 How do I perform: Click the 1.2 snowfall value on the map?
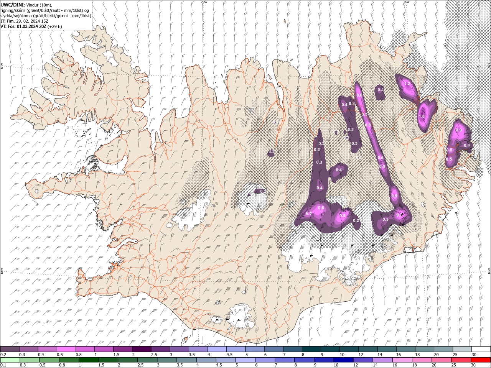[x=407, y=84]
